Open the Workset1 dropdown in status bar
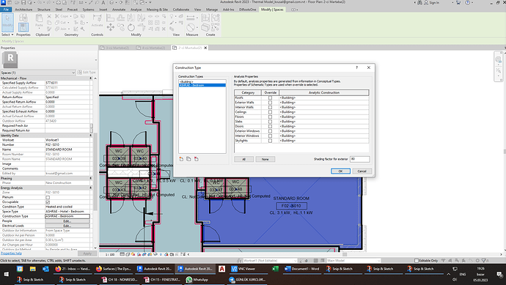This screenshot has width=506, height=285. pos(270,261)
